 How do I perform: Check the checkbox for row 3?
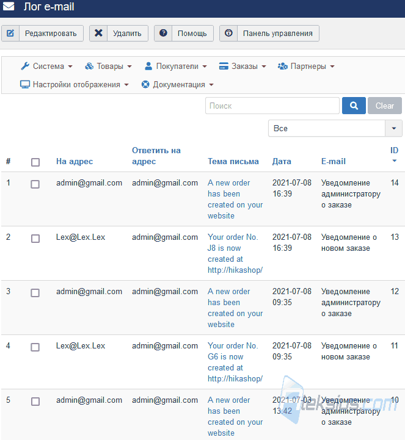point(35,293)
